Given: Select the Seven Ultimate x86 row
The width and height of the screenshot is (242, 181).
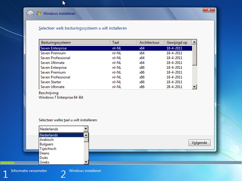Looking at the screenshot, I should pos(116,87).
